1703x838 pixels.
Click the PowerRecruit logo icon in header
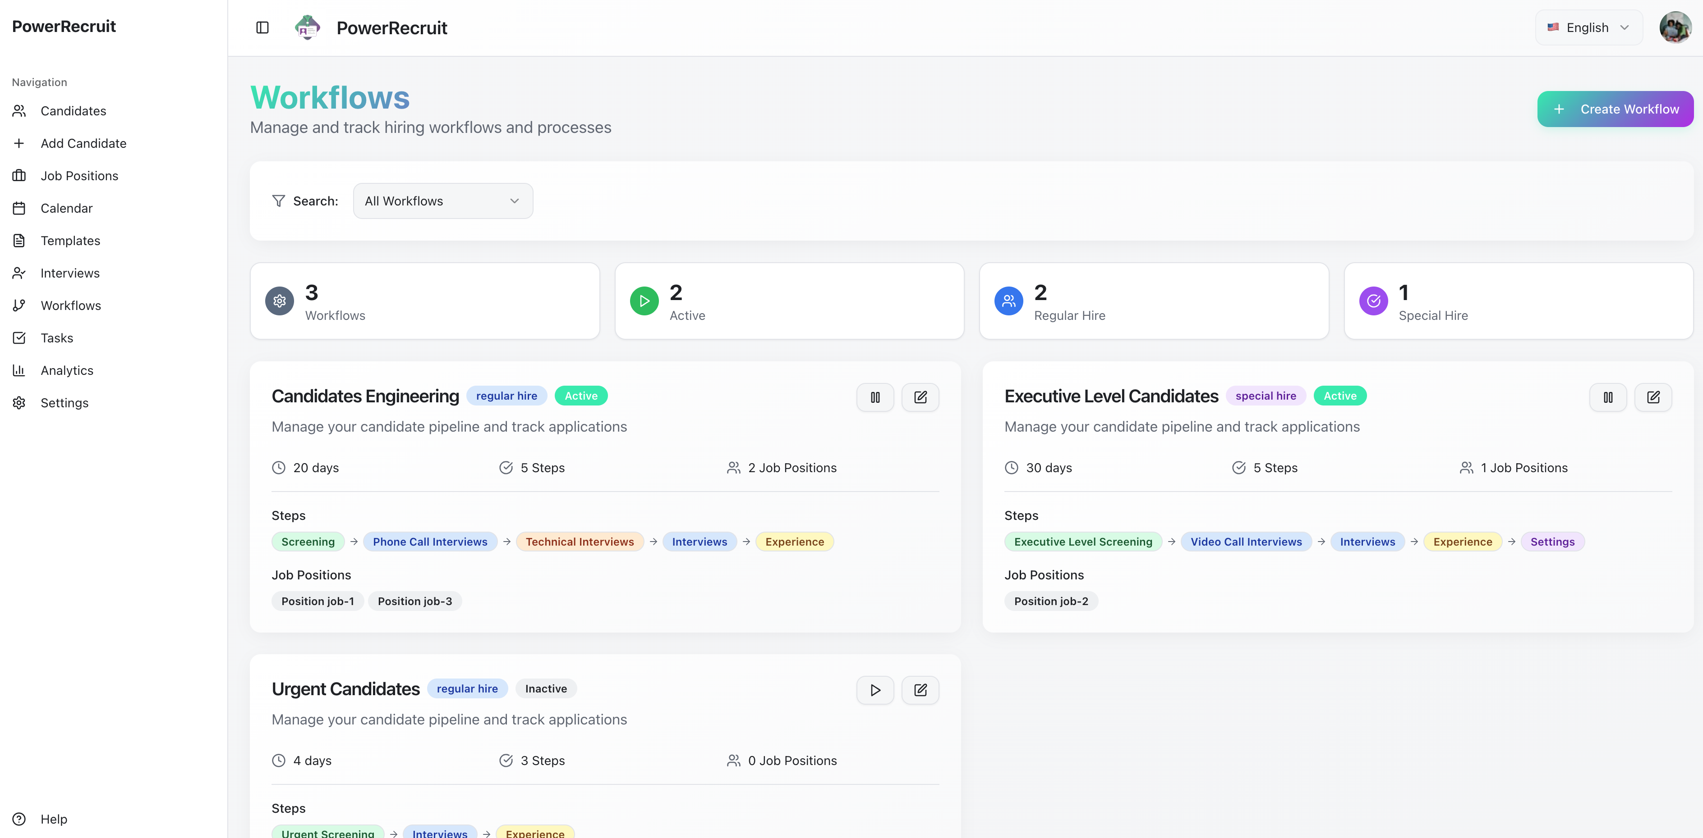tap(308, 28)
